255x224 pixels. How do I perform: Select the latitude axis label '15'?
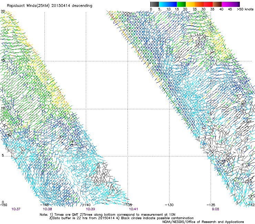(x=3, y=60)
